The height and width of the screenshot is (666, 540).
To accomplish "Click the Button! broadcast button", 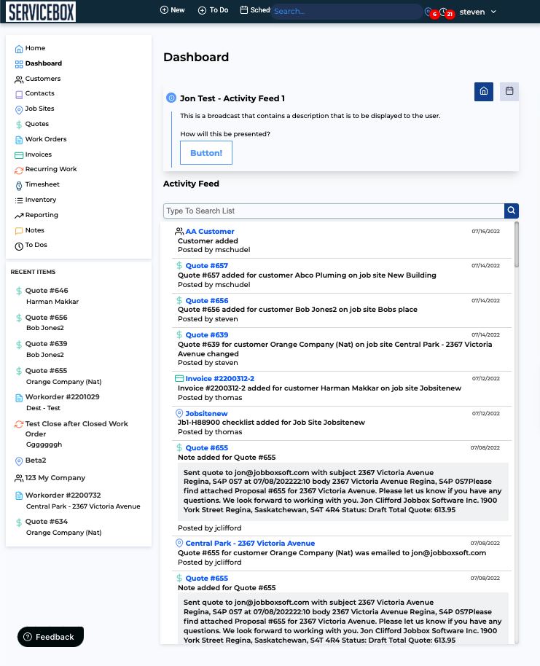I will (x=206, y=153).
